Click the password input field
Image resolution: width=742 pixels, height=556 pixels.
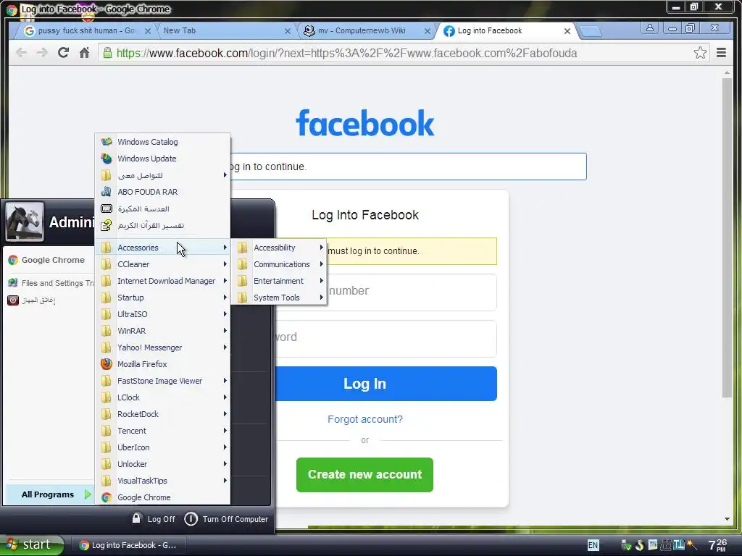385,339
